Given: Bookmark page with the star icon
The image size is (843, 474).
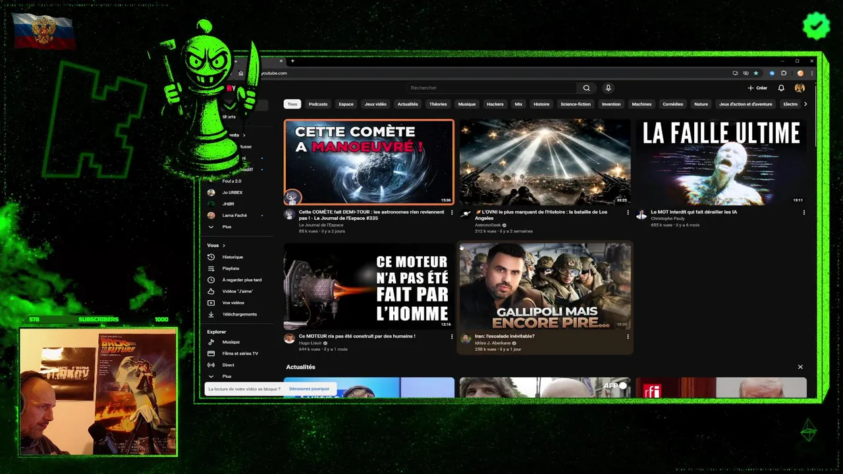Looking at the screenshot, I should pyautogui.click(x=756, y=73).
